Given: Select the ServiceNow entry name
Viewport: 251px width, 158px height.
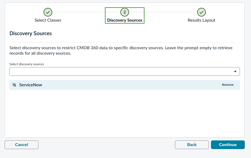Looking at the screenshot, I should (x=31, y=85).
